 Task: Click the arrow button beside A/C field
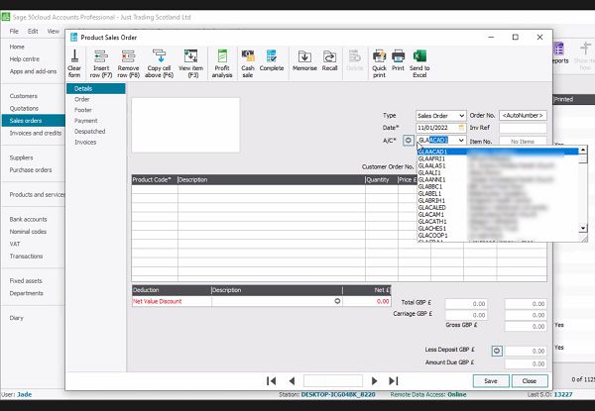(x=408, y=141)
